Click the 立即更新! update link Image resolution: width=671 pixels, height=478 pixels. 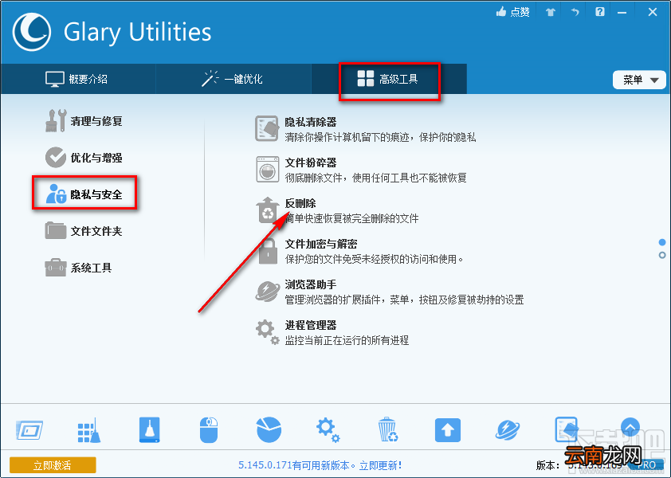pyautogui.click(x=380, y=465)
